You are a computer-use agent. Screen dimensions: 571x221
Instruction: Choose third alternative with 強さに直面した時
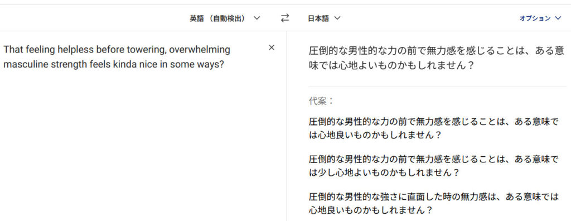pyautogui.click(x=433, y=204)
